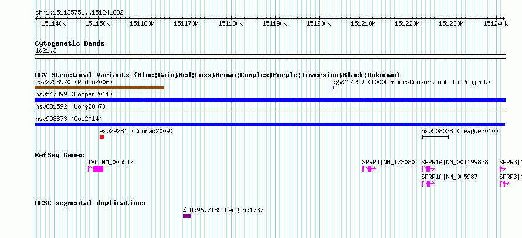This screenshot has width=522, height=238.
Task: Click the 1q21.3 band label
Action: 46,50
